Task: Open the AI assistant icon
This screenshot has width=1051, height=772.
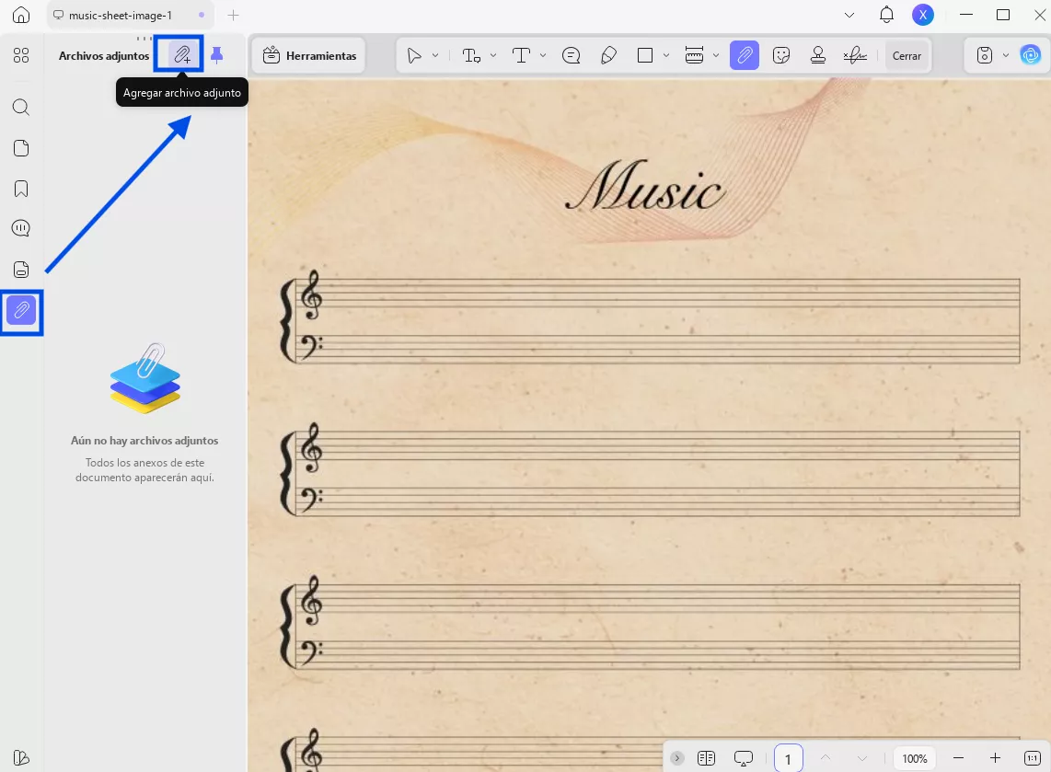Action: click(x=1030, y=55)
